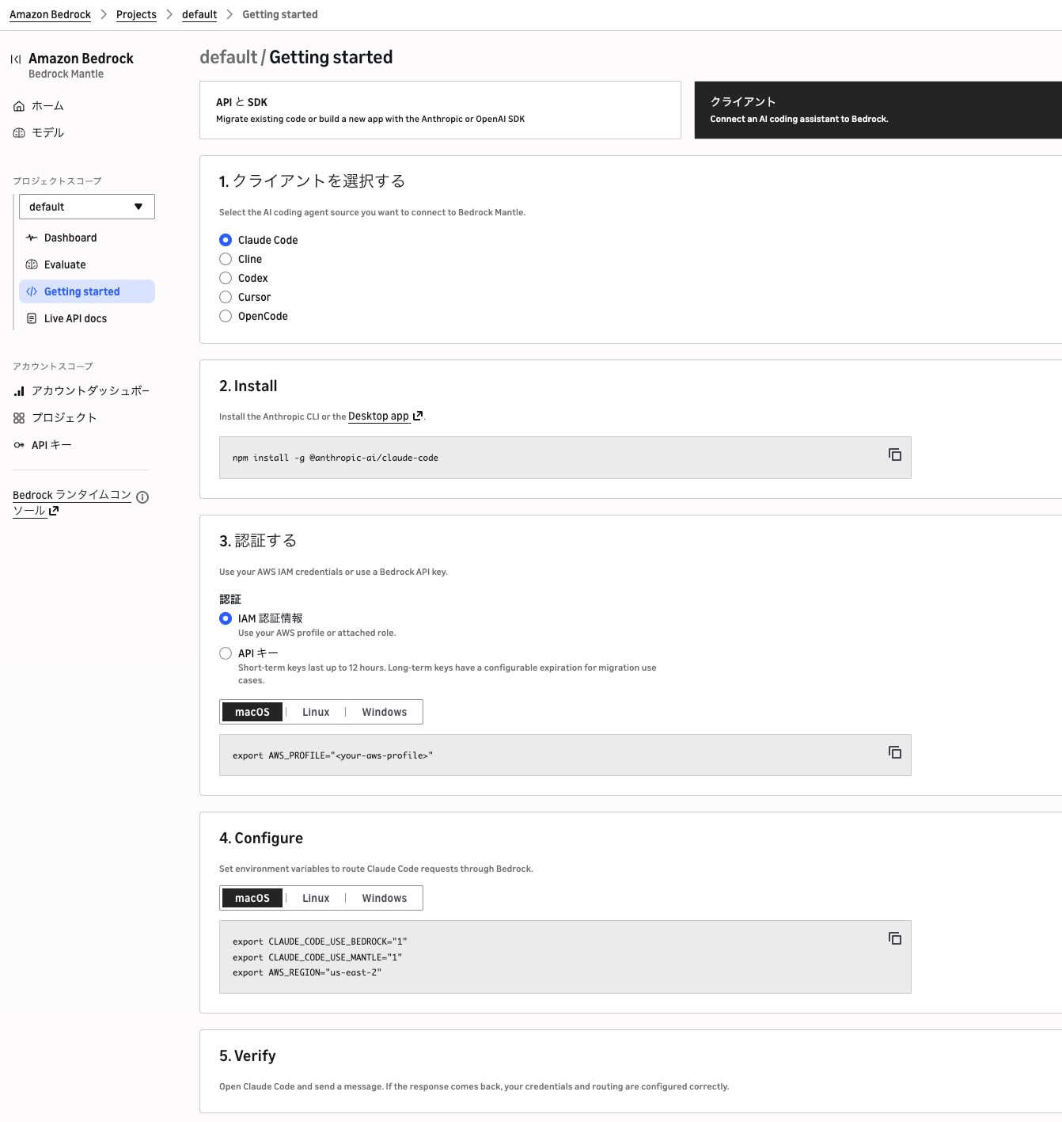Viewport: 1062px width, 1122px height.
Task: Open ホーム in the sidebar
Action: (x=47, y=106)
